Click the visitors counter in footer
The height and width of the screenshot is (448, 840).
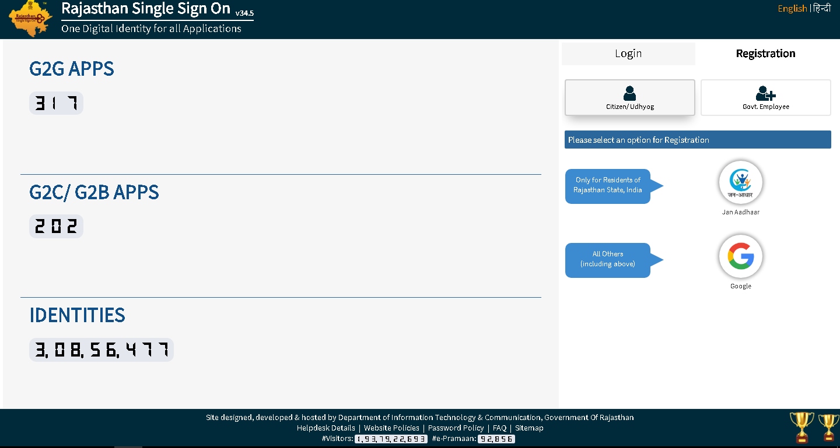pos(391,439)
